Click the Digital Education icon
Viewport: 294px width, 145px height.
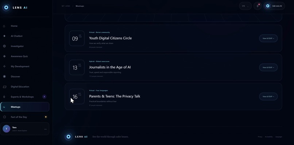click(x=4, y=87)
